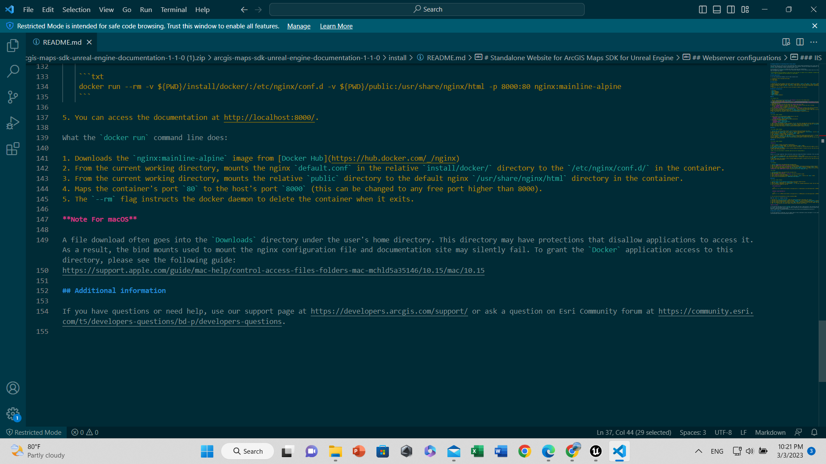Open Markdown language mode selector
This screenshot has width=826, height=464.
770,432
